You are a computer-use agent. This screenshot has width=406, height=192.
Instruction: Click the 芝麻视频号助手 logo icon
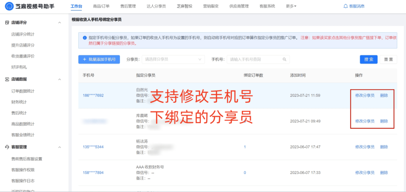(x=9, y=6)
